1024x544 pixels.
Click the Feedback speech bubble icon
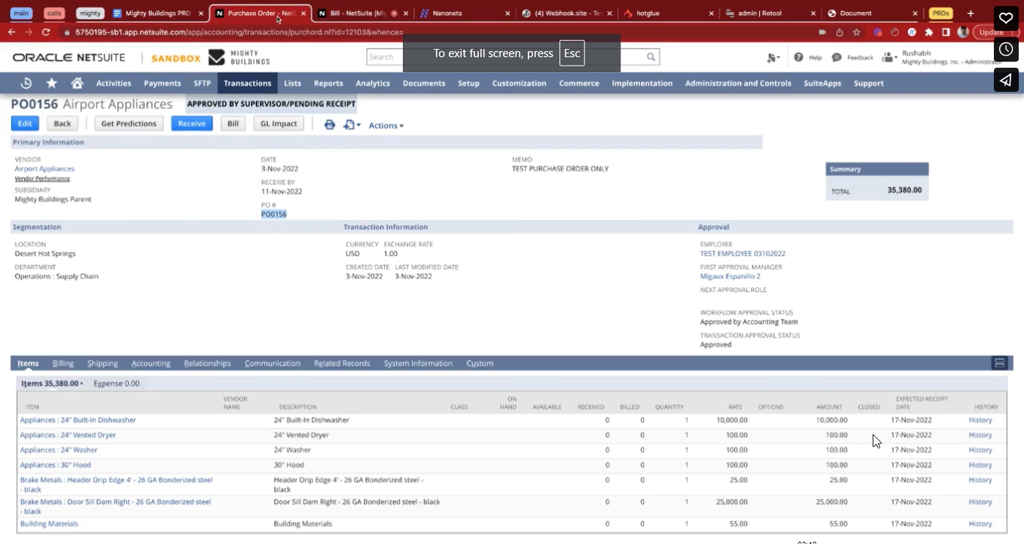(x=837, y=56)
